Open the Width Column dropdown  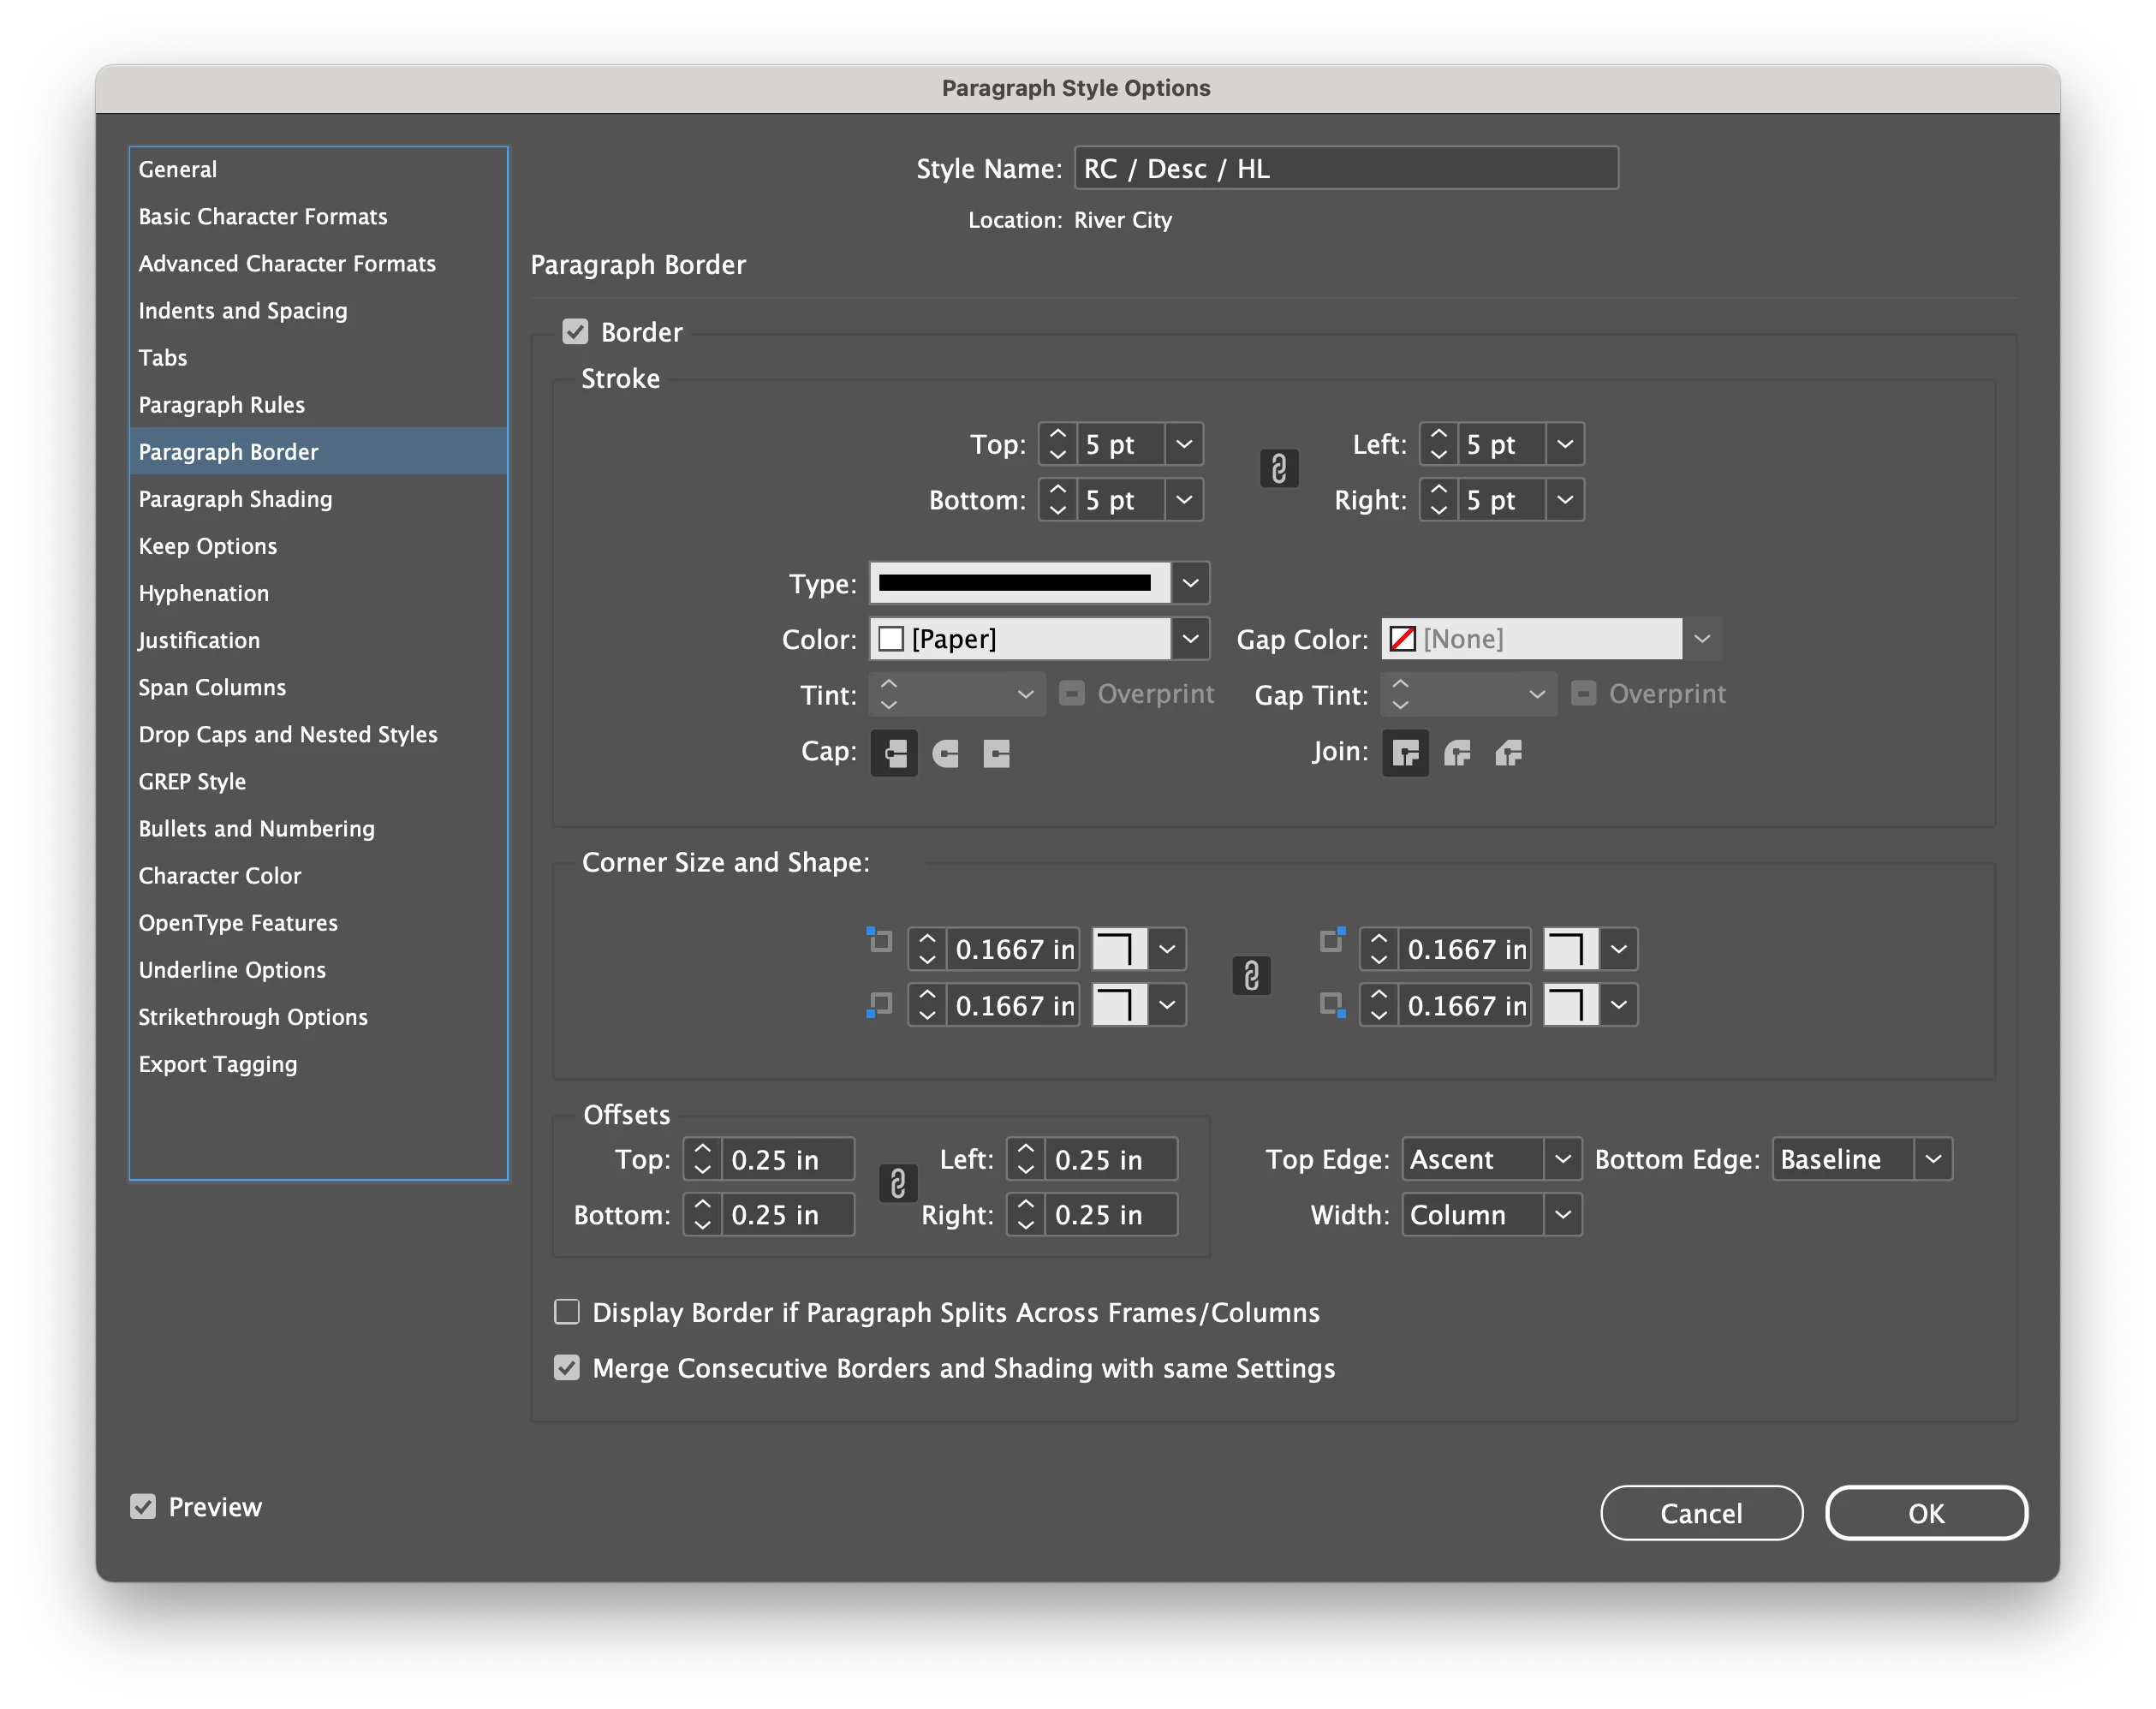(x=1562, y=1215)
